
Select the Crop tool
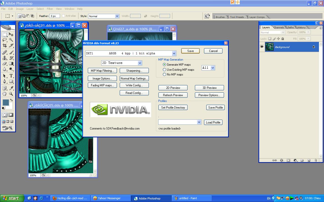(5, 45)
